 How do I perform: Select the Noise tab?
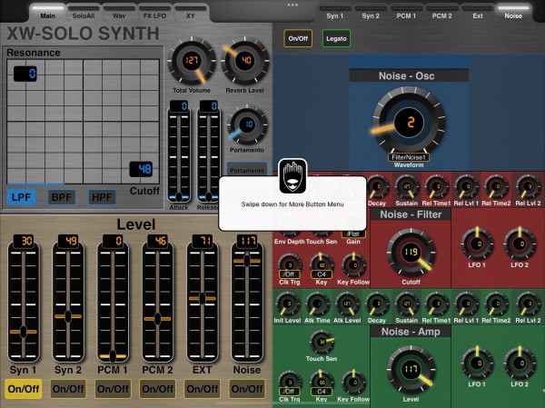tap(513, 13)
